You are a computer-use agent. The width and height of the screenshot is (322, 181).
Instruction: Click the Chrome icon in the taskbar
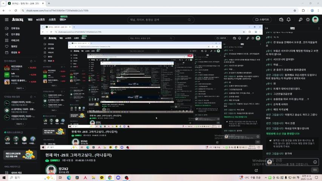(110, 178)
